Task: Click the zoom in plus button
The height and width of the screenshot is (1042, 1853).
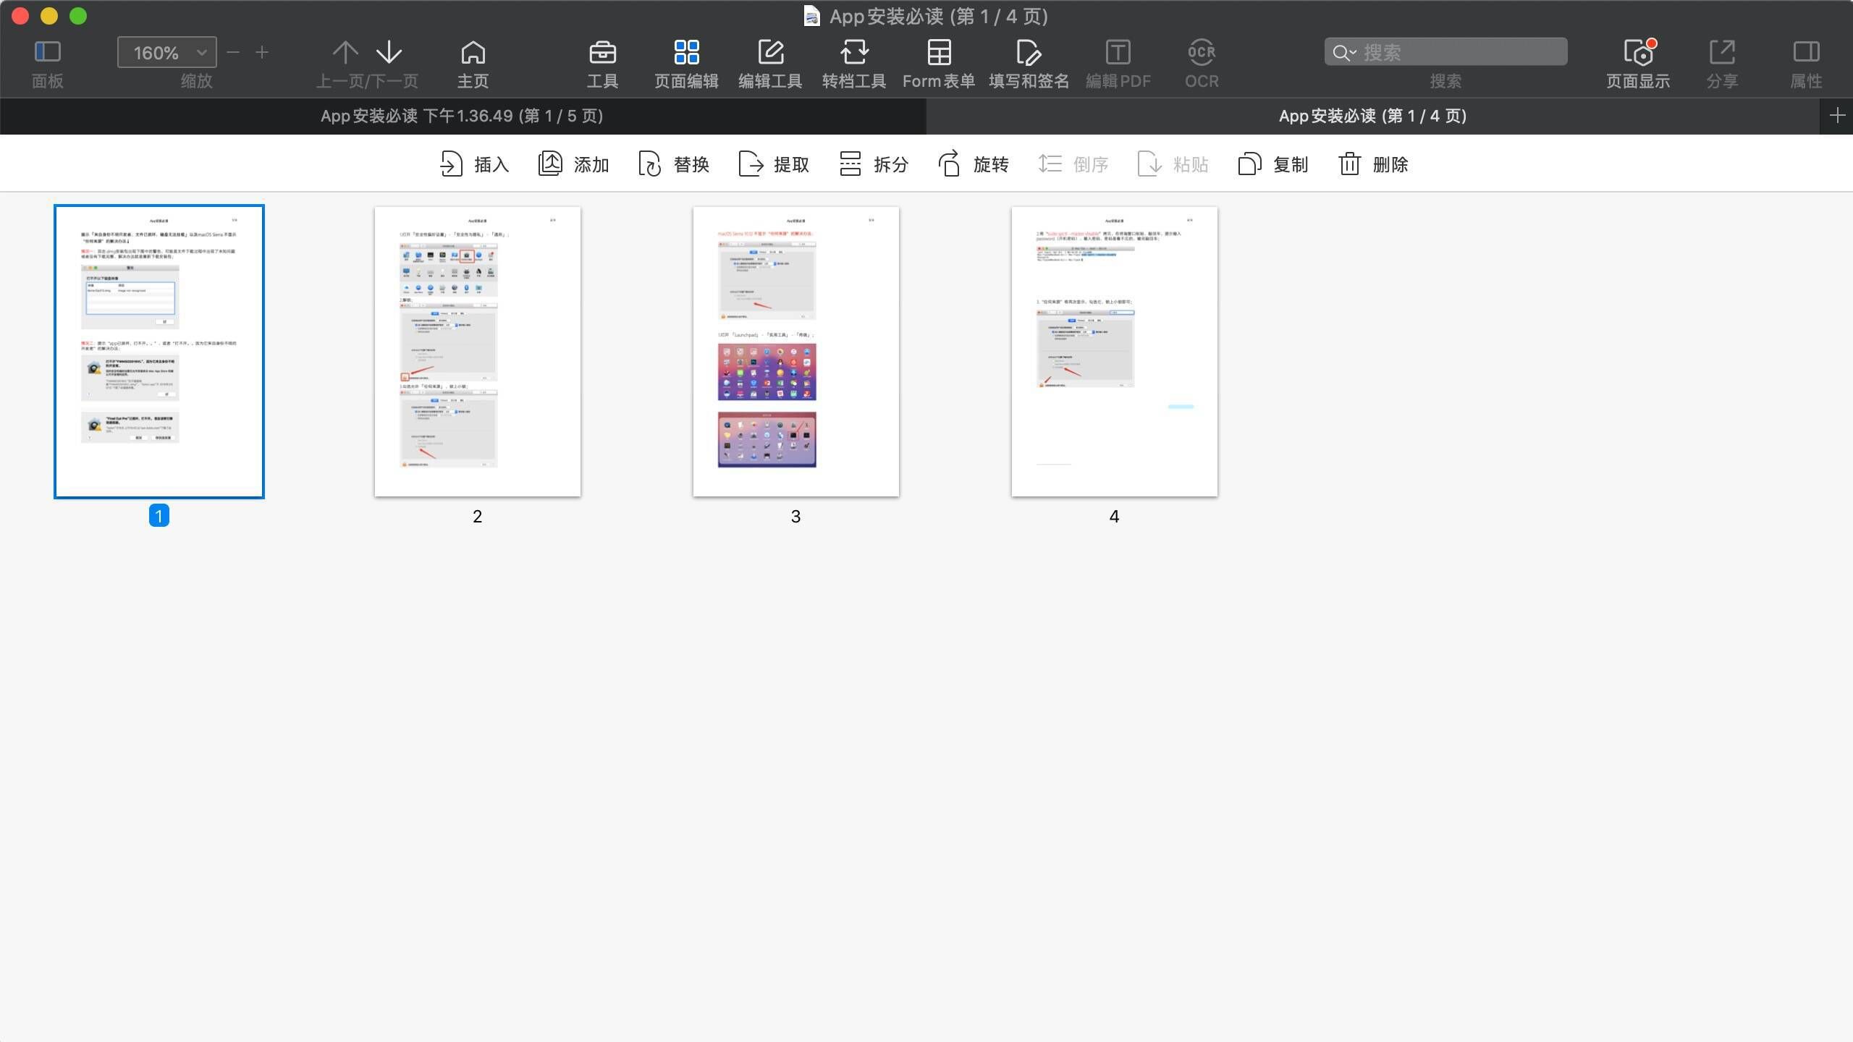Action: coord(262,52)
